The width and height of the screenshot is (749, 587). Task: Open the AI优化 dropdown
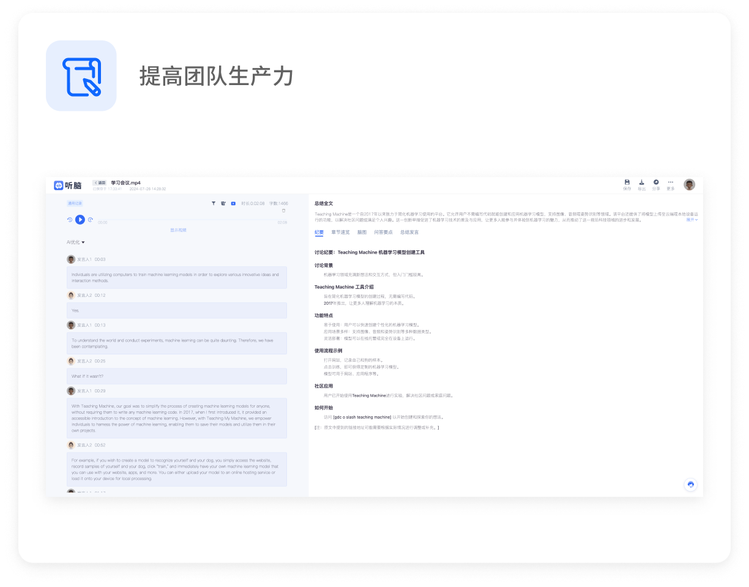coord(76,242)
